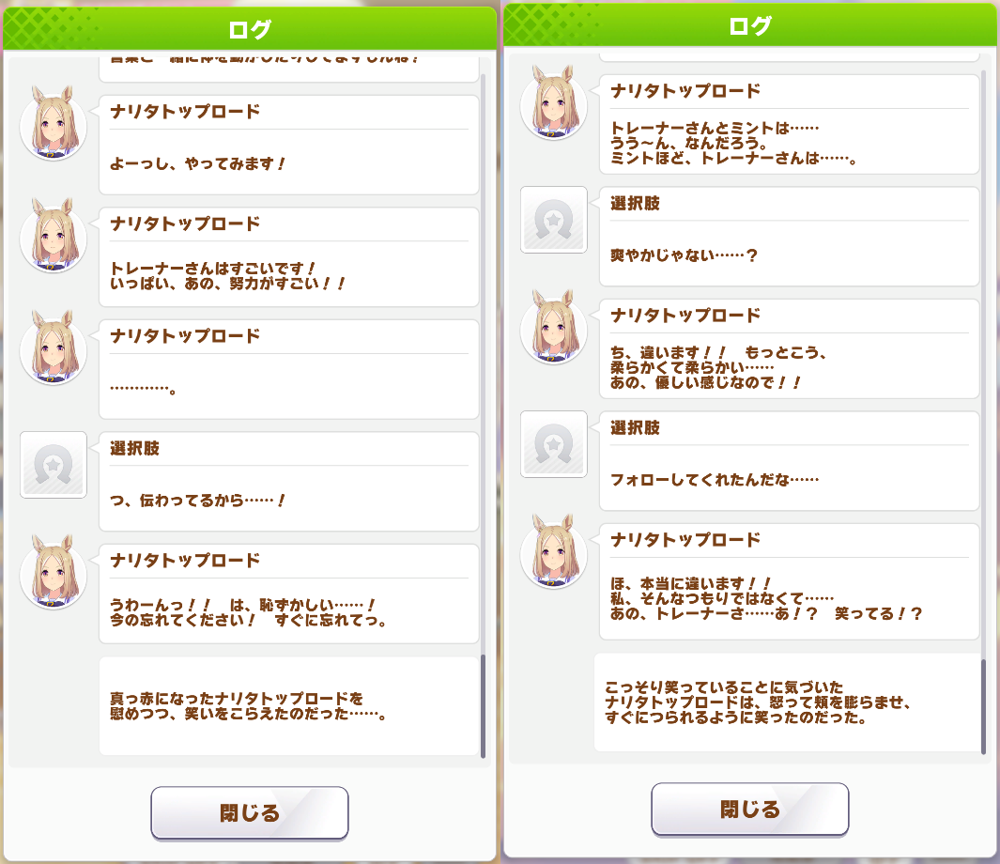Click the horseshoe icon beside 爽やかじゃない
The width and height of the screenshot is (1000, 864).
[554, 220]
